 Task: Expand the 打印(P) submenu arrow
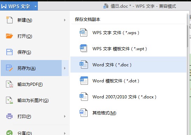click(x=65, y=116)
